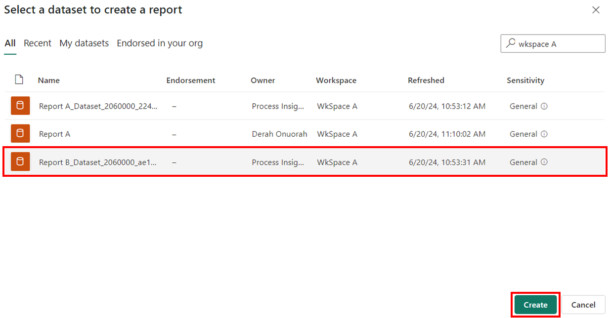Sort by the Workspace column header
This screenshot has width=611, height=318.
(336, 80)
